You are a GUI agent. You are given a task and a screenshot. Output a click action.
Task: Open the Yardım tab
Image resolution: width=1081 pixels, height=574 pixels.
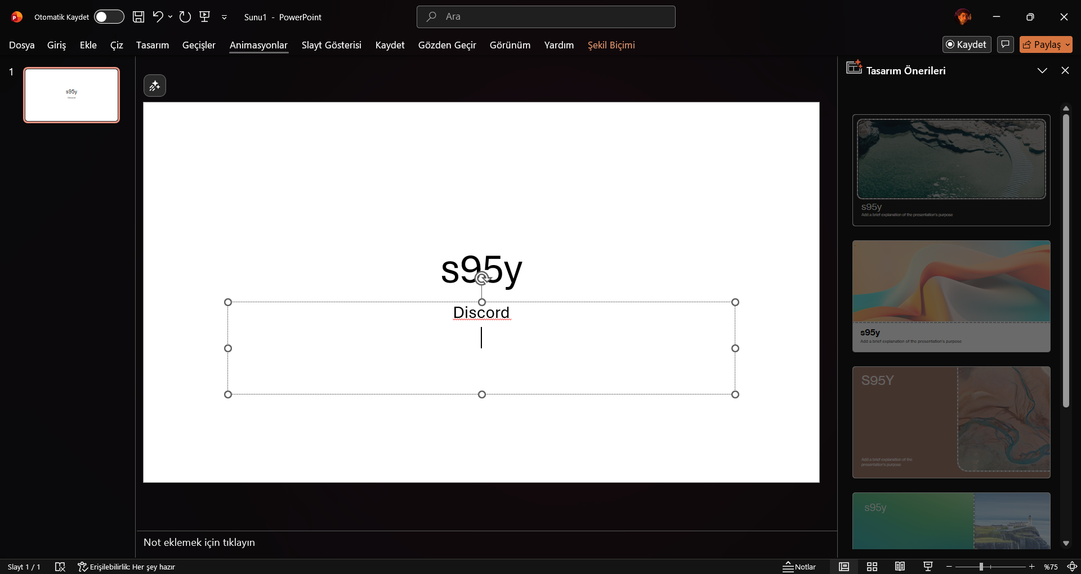click(559, 45)
